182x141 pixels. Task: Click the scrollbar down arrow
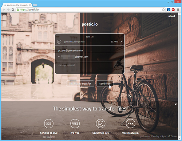179,138
